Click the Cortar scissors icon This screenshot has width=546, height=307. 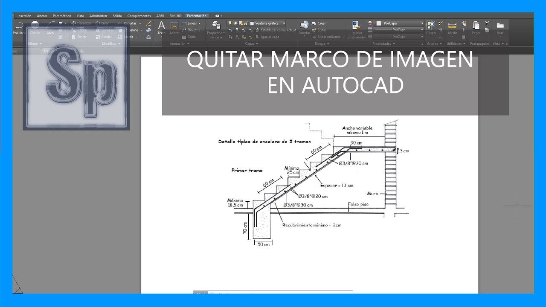(x=487, y=23)
